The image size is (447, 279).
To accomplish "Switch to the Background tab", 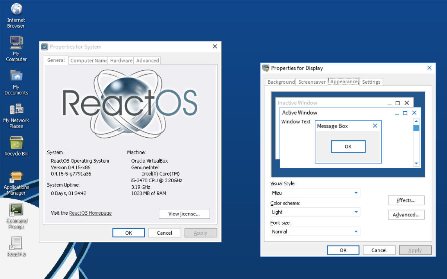I will 281,82.
